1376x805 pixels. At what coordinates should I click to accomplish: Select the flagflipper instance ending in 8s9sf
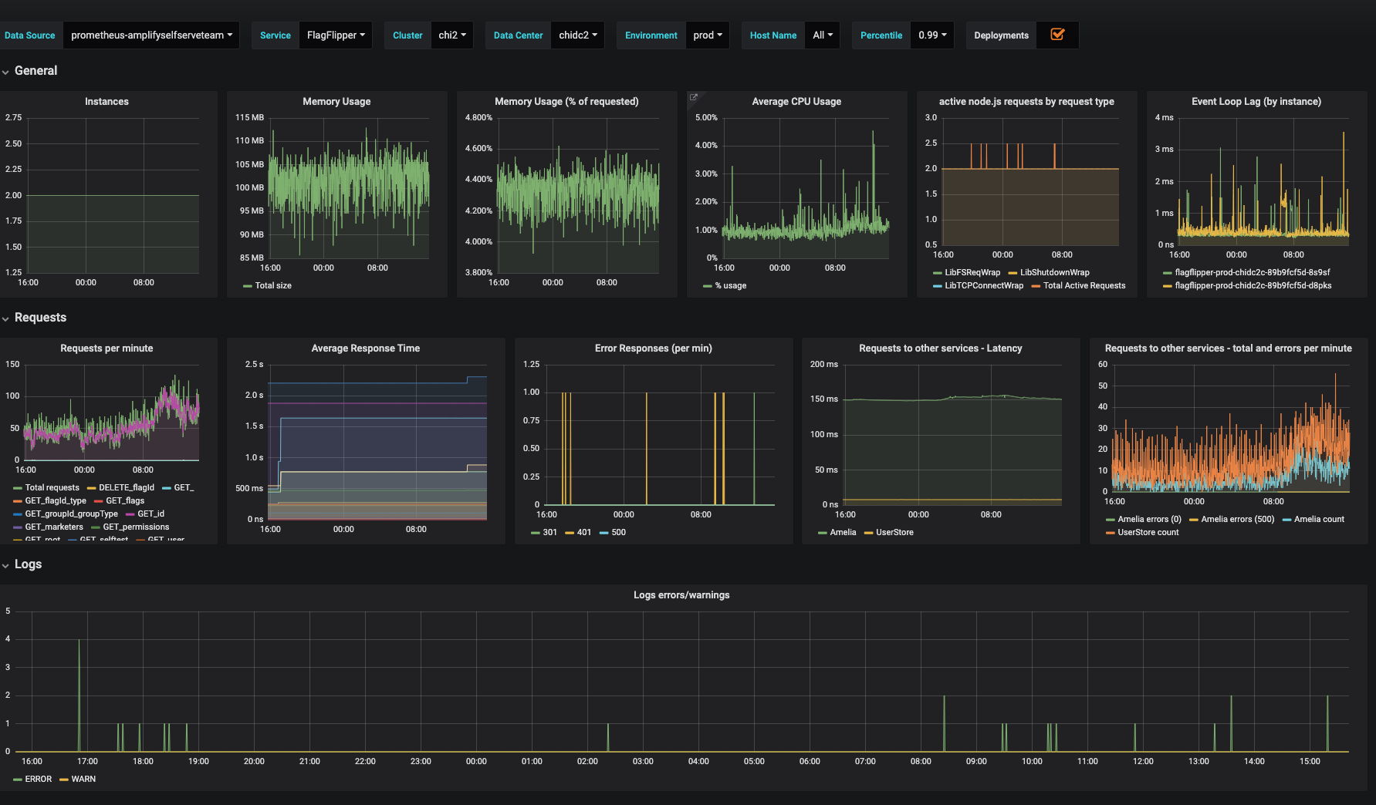point(1253,273)
